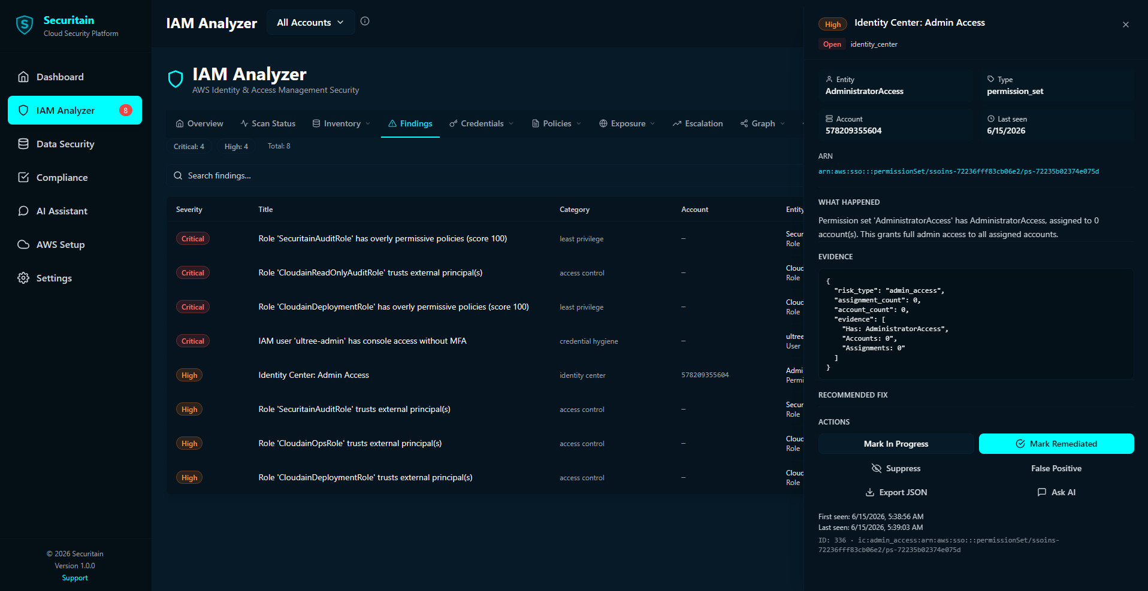1148x591 pixels.
Task: Mark finding as False Positive
Action: pos(1056,468)
